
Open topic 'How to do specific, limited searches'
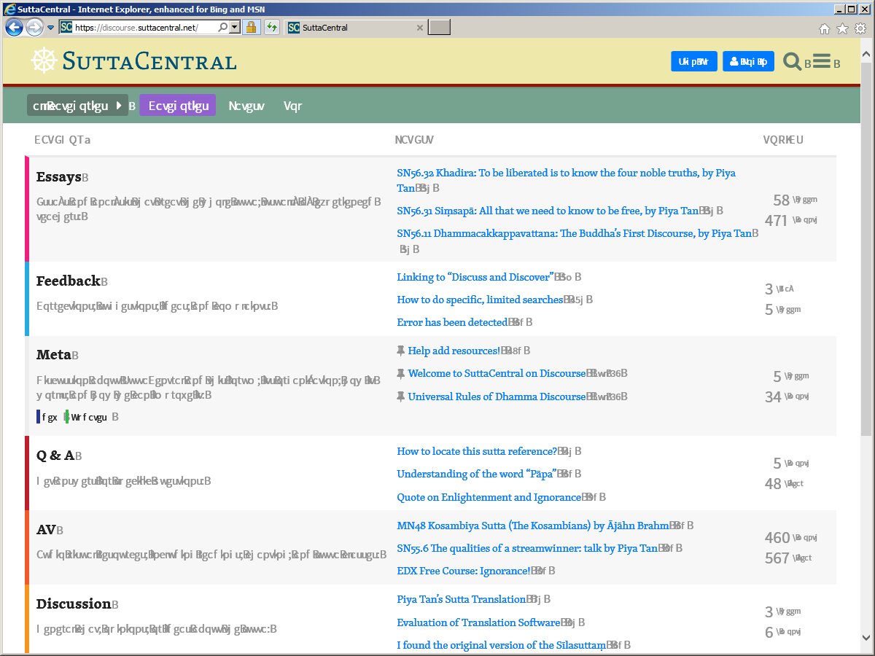point(480,300)
